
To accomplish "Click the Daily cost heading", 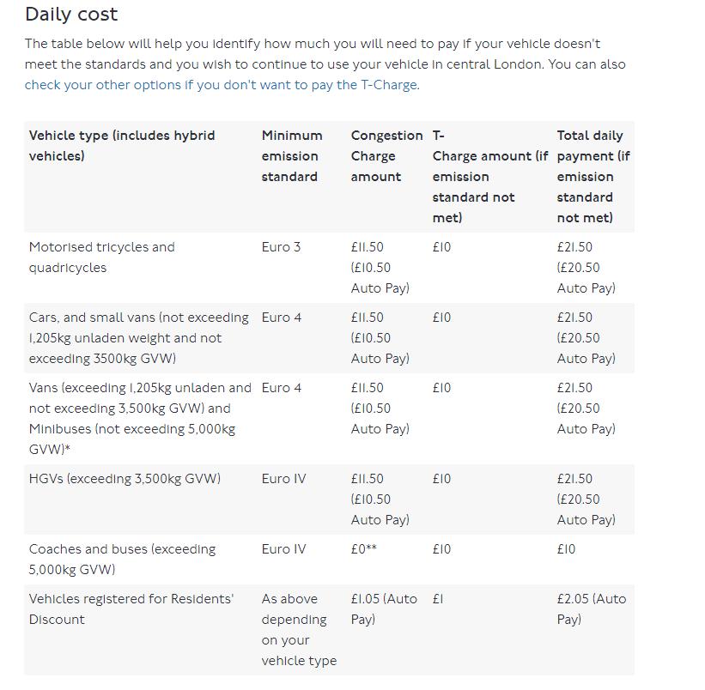I will [x=71, y=15].
